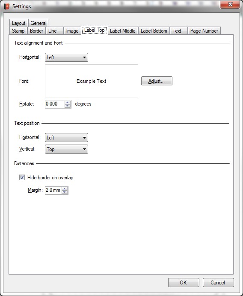The height and width of the screenshot is (296, 243).
Task: Go to the Label Middle tab
Action: click(x=123, y=31)
